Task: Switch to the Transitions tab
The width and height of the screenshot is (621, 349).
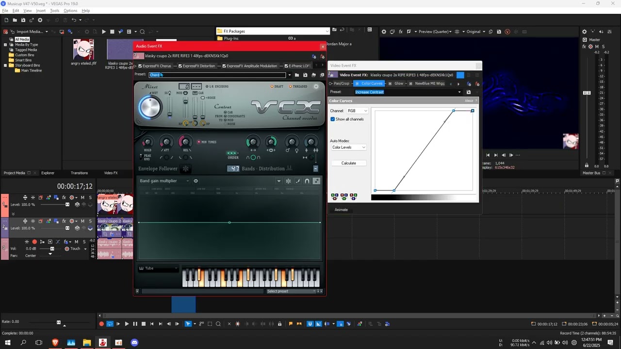Action: (79, 173)
